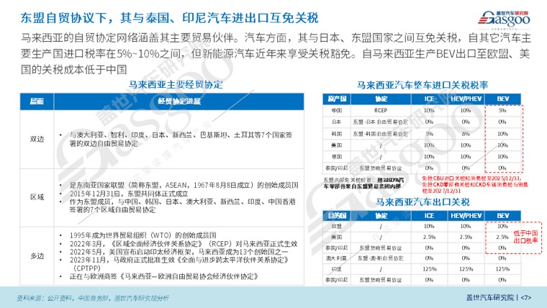
Task: Click the bullet '2015年12月31日，东盟共同体正式成立'
Action: coord(129,194)
